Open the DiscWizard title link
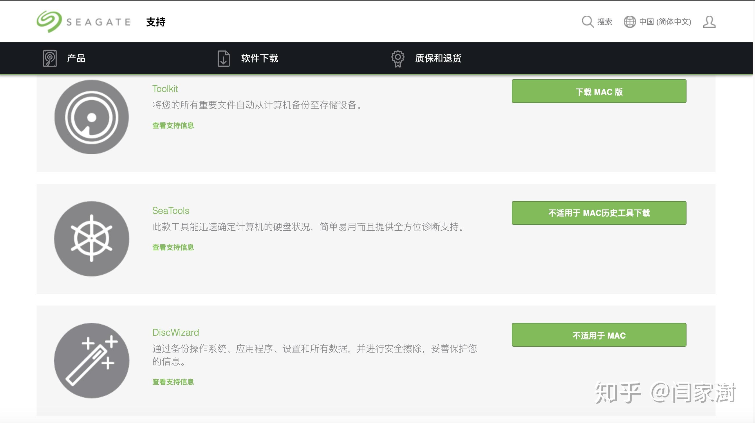 [x=175, y=332]
